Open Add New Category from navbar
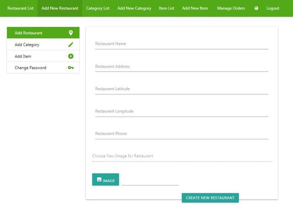 [x=134, y=8]
